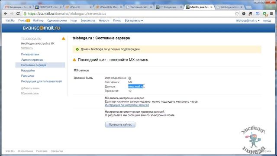This screenshot has width=277, height=156.
Task: Open Вакансии in the footer
Action: click(x=57, y=151)
